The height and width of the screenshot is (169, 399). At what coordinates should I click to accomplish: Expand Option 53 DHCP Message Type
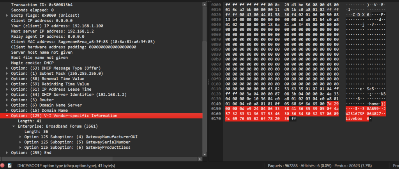pyautogui.click(x=7, y=68)
